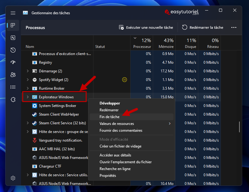This screenshot has height=192, width=249.
Task: Click the 17.2 Mo memory value
Action: pyautogui.click(x=167, y=71)
